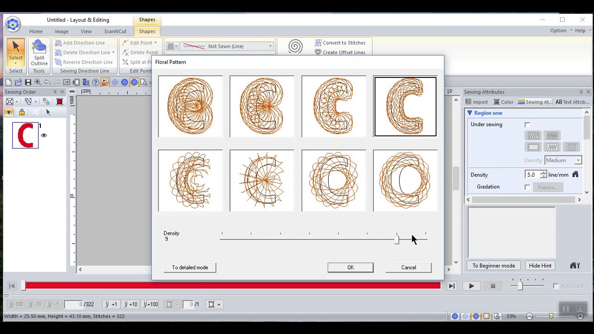
Task: Click the red frame icon in Sewing Order
Action: pos(59,102)
